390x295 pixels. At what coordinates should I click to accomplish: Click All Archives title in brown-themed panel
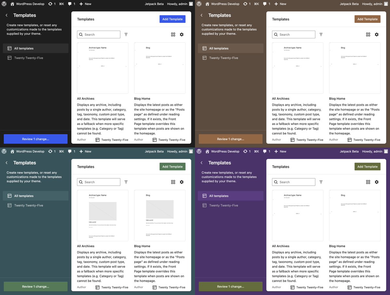point(281,99)
